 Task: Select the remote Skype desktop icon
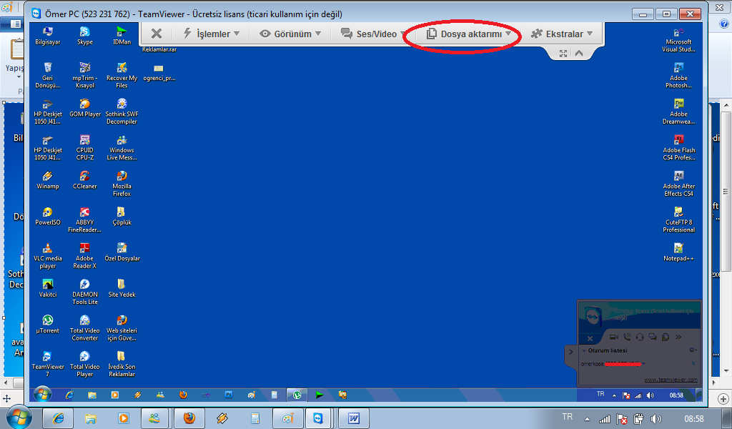pyautogui.click(x=85, y=36)
